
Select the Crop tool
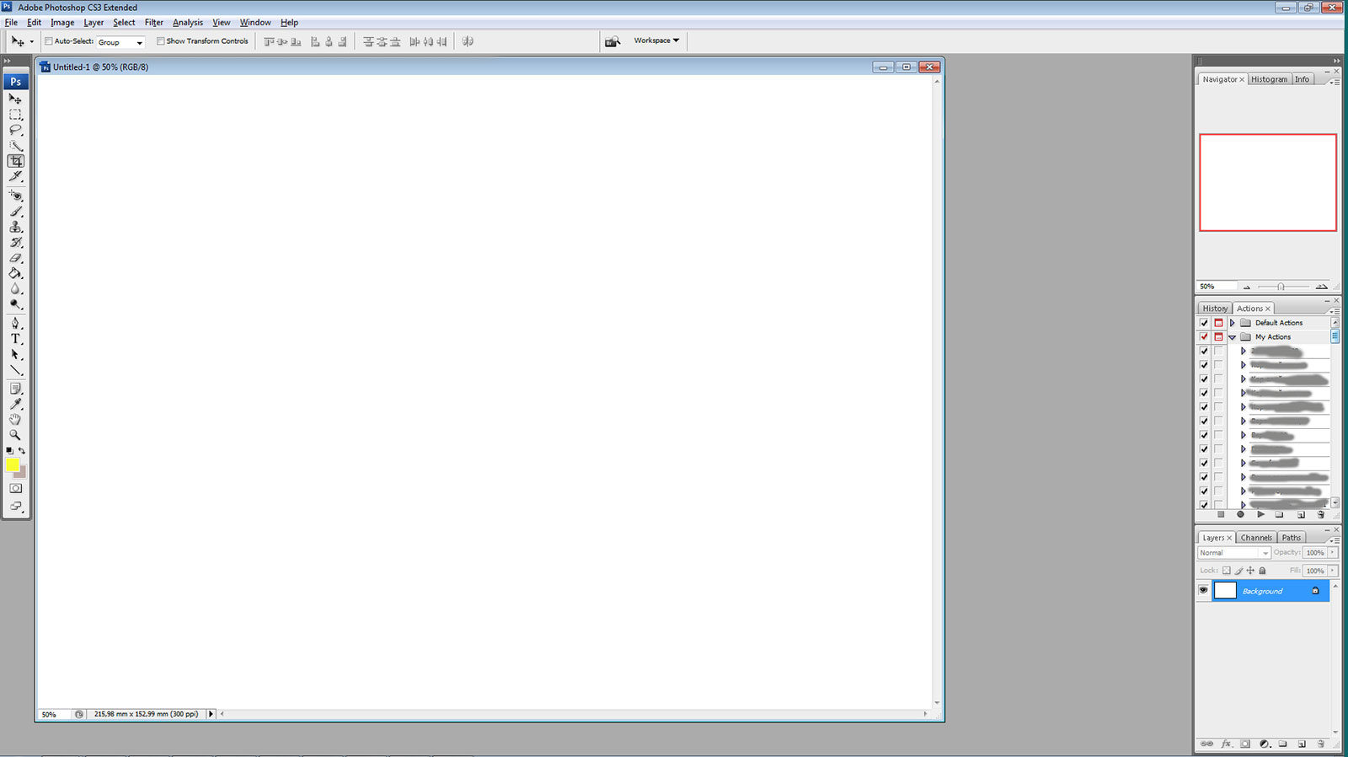click(15, 161)
